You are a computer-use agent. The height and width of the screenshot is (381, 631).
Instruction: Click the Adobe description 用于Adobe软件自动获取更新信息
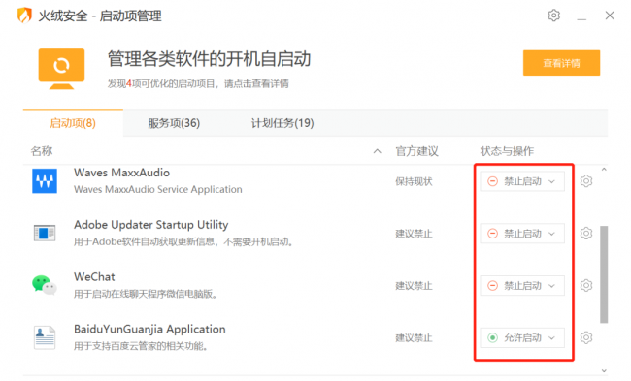[183, 242]
